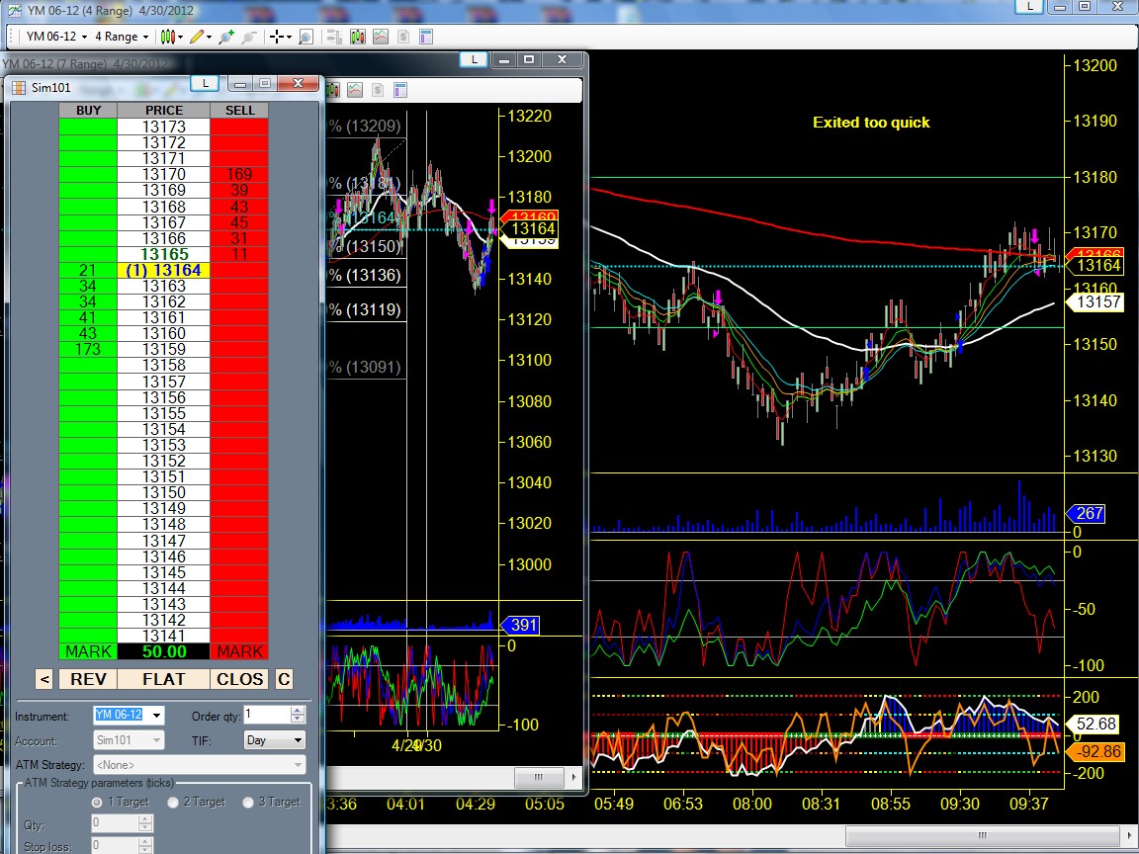Open the Account Sim101 dropdown
Viewport: 1139px width, 854px height.
coord(129,740)
